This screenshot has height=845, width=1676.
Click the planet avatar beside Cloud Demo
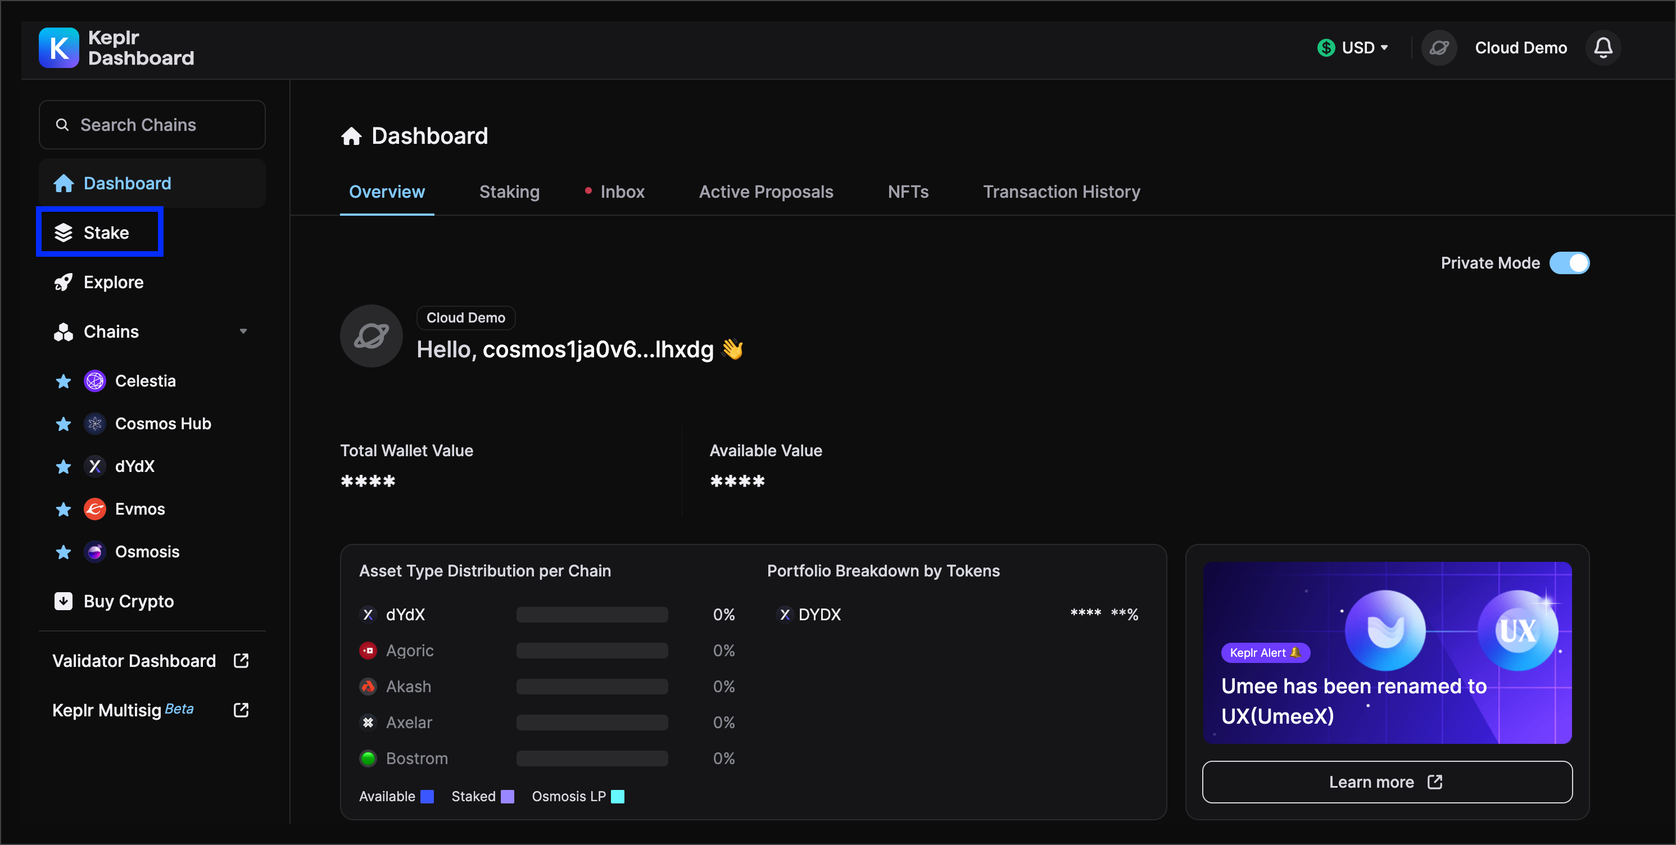[x=1438, y=48]
